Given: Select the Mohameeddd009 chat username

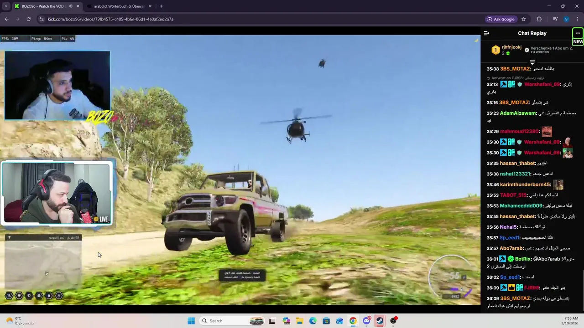Looking at the screenshot, I should tap(522, 206).
